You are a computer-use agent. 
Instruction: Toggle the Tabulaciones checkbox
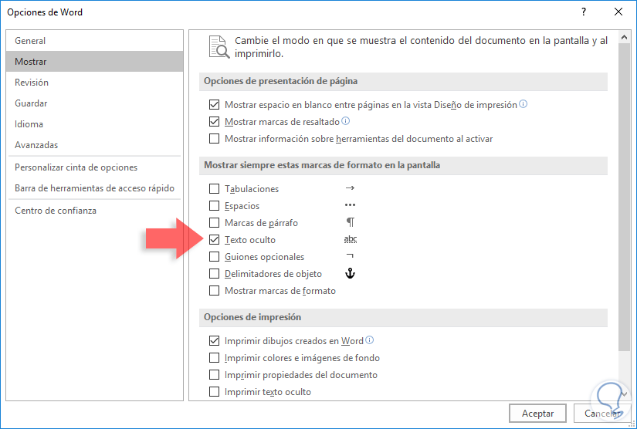tap(215, 189)
